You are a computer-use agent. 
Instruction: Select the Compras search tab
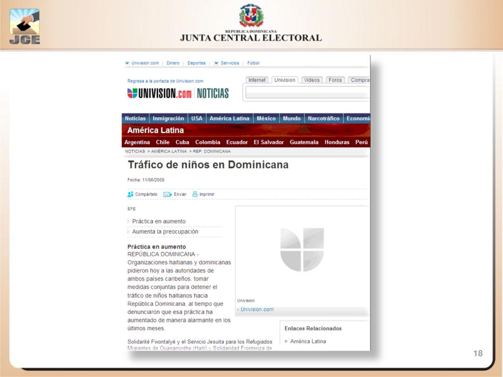pyautogui.click(x=359, y=80)
